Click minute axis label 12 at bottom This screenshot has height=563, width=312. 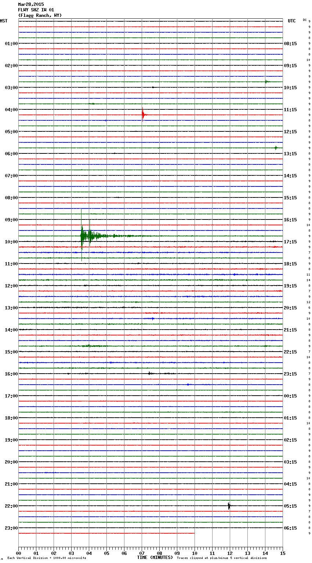[230, 553]
